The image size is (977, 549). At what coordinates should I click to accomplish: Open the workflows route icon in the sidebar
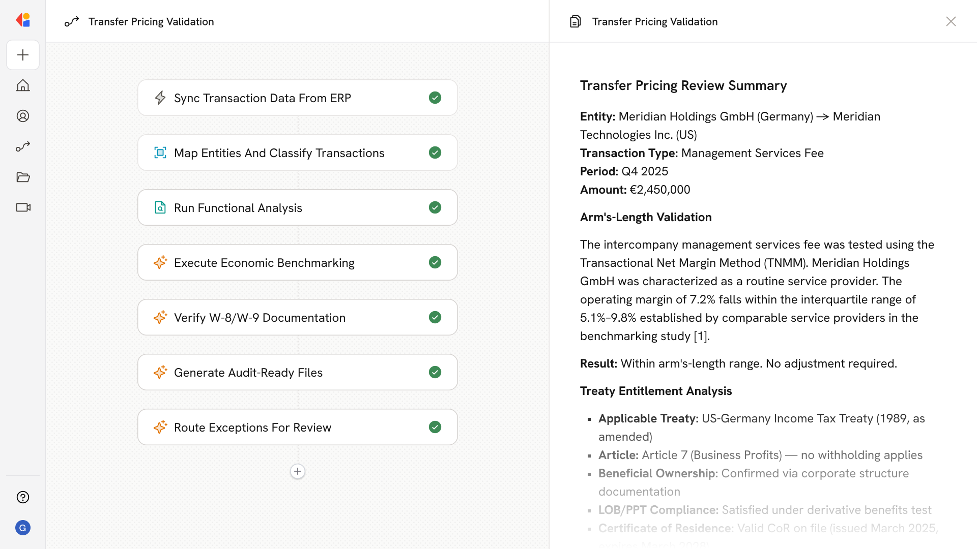(x=23, y=146)
